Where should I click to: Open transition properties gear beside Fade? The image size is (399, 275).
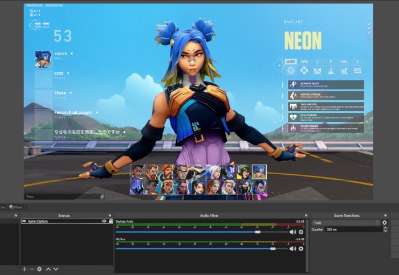[385, 223]
